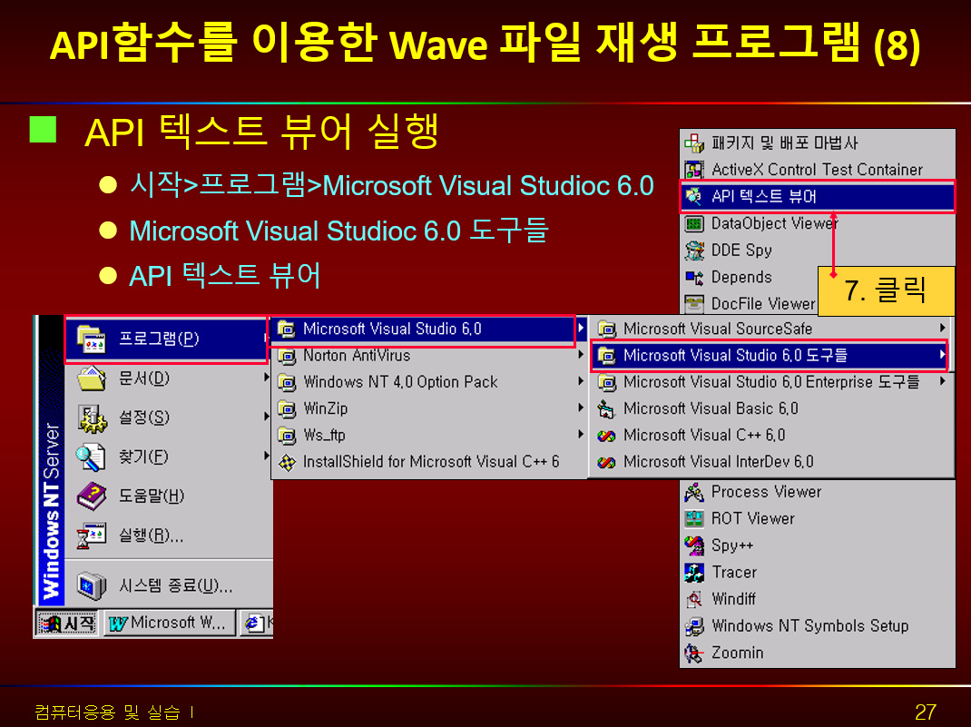Expand the Visual Studio 6.0 Enterprise 도구들 arrow
This screenshot has height=727, width=971.
[x=942, y=381]
